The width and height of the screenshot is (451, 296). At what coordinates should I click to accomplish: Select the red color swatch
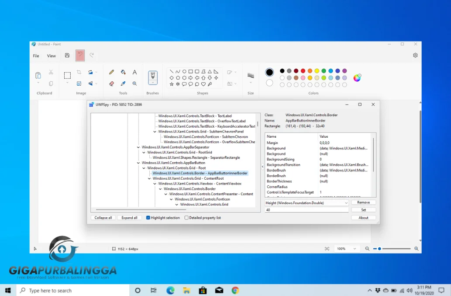pos(303,71)
